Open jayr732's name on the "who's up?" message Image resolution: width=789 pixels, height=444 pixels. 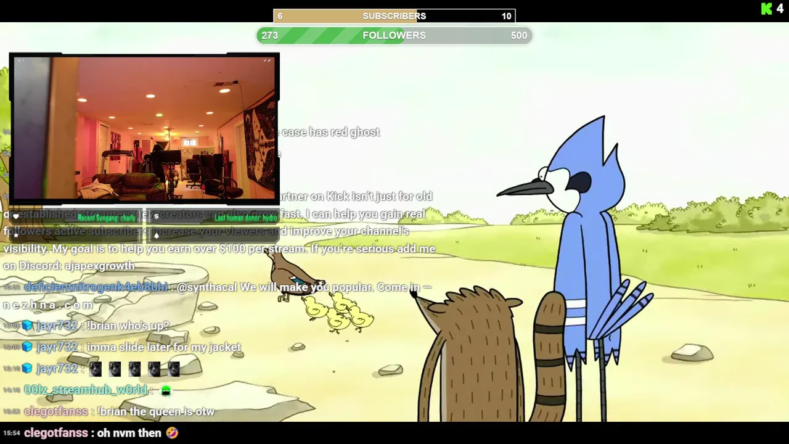tap(57, 326)
